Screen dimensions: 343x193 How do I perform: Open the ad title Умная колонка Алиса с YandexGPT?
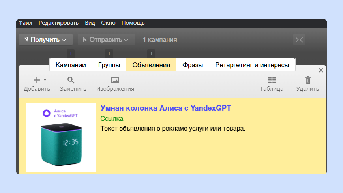[x=166, y=108]
